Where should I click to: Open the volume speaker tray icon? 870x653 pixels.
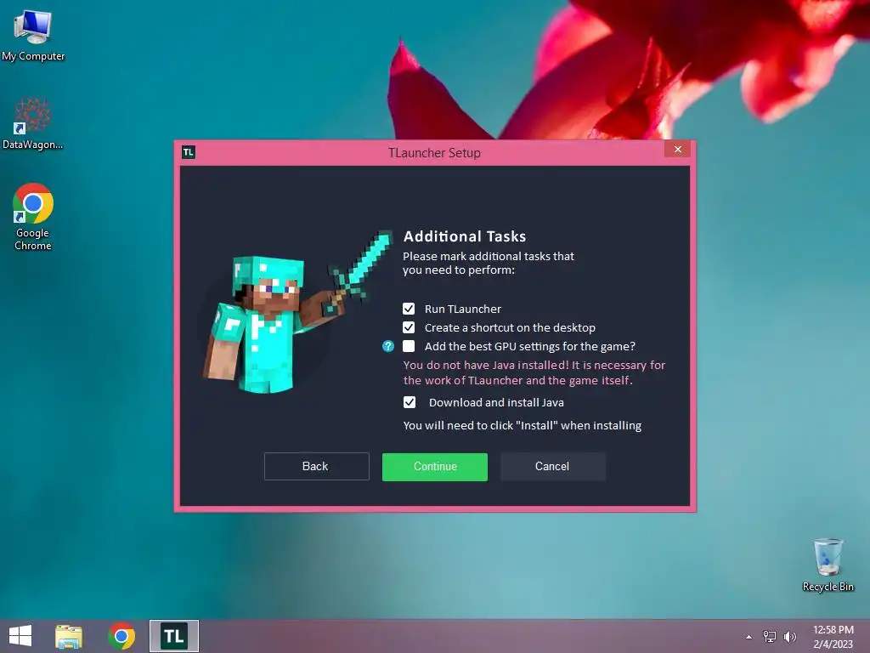[x=790, y=637]
